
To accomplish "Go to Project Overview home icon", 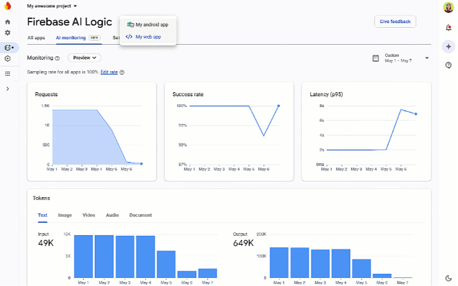I will [x=7, y=22].
